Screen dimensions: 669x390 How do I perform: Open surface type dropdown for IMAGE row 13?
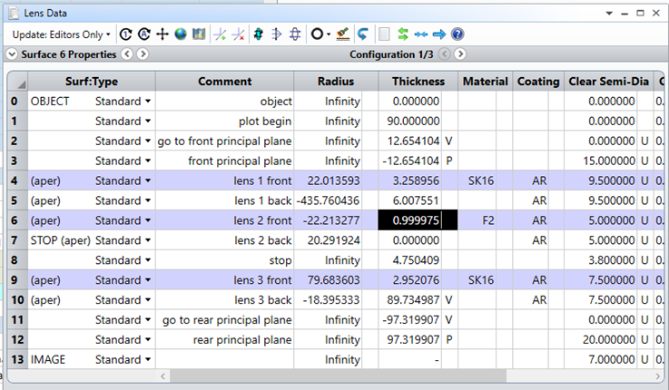(148, 359)
